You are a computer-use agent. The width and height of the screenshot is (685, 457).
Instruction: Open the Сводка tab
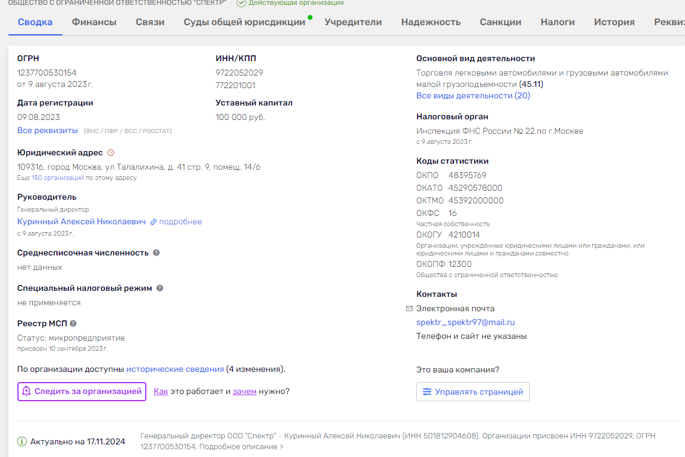point(35,22)
